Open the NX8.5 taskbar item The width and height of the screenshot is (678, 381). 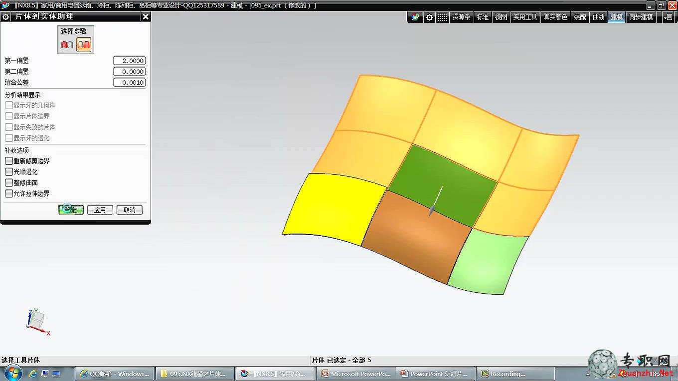[x=276, y=374]
